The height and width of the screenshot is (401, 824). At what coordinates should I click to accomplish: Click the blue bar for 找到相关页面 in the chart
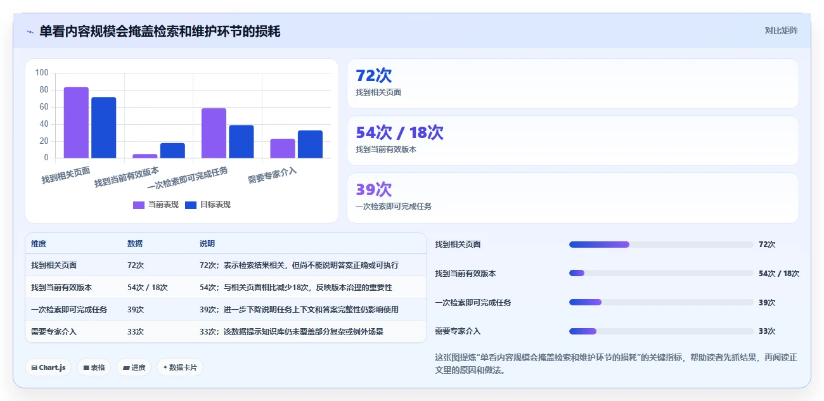coord(104,127)
